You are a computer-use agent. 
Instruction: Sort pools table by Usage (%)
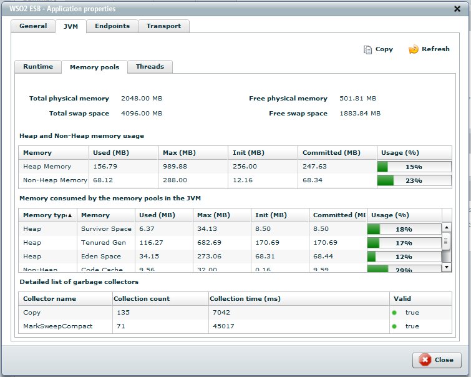click(404, 215)
